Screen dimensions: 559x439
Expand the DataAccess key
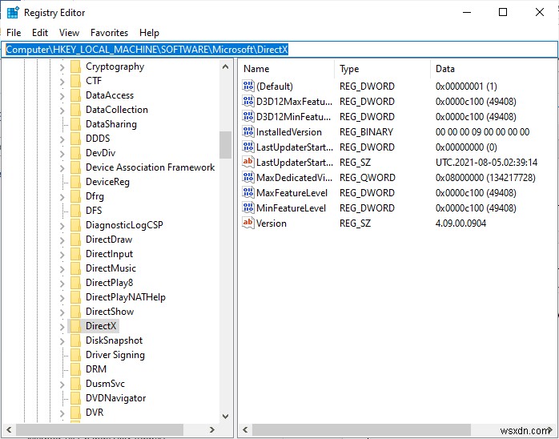coord(62,96)
